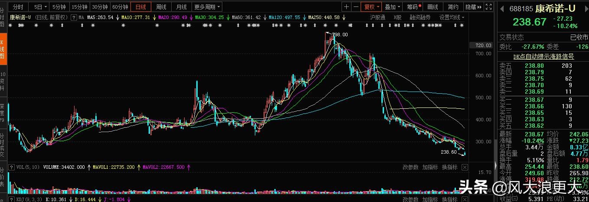This screenshot has height=202, width=589.
Task: Go to next stock with right arrow
Action: (586, 9)
